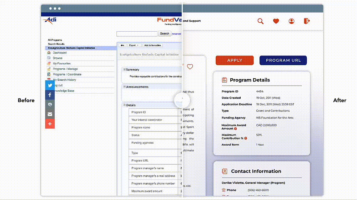Click Add to favourites button
Viewport: 357px width, 200px height.
tap(152, 46)
